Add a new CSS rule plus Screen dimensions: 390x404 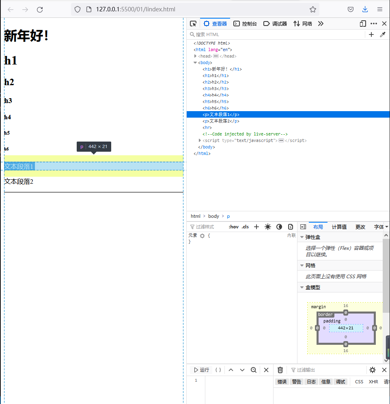click(256, 227)
